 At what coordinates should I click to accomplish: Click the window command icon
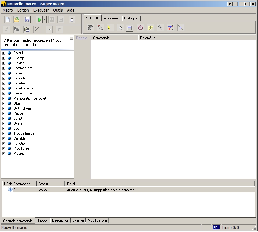point(129,28)
